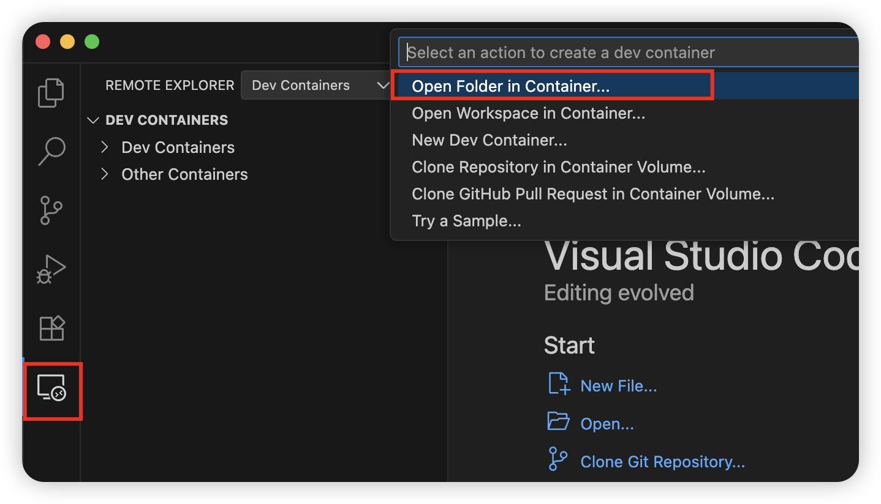Image resolution: width=881 pixels, height=504 pixels.
Task: Click the yellow macOS minimize window button
Action: pyautogui.click(x=67, y=42)
